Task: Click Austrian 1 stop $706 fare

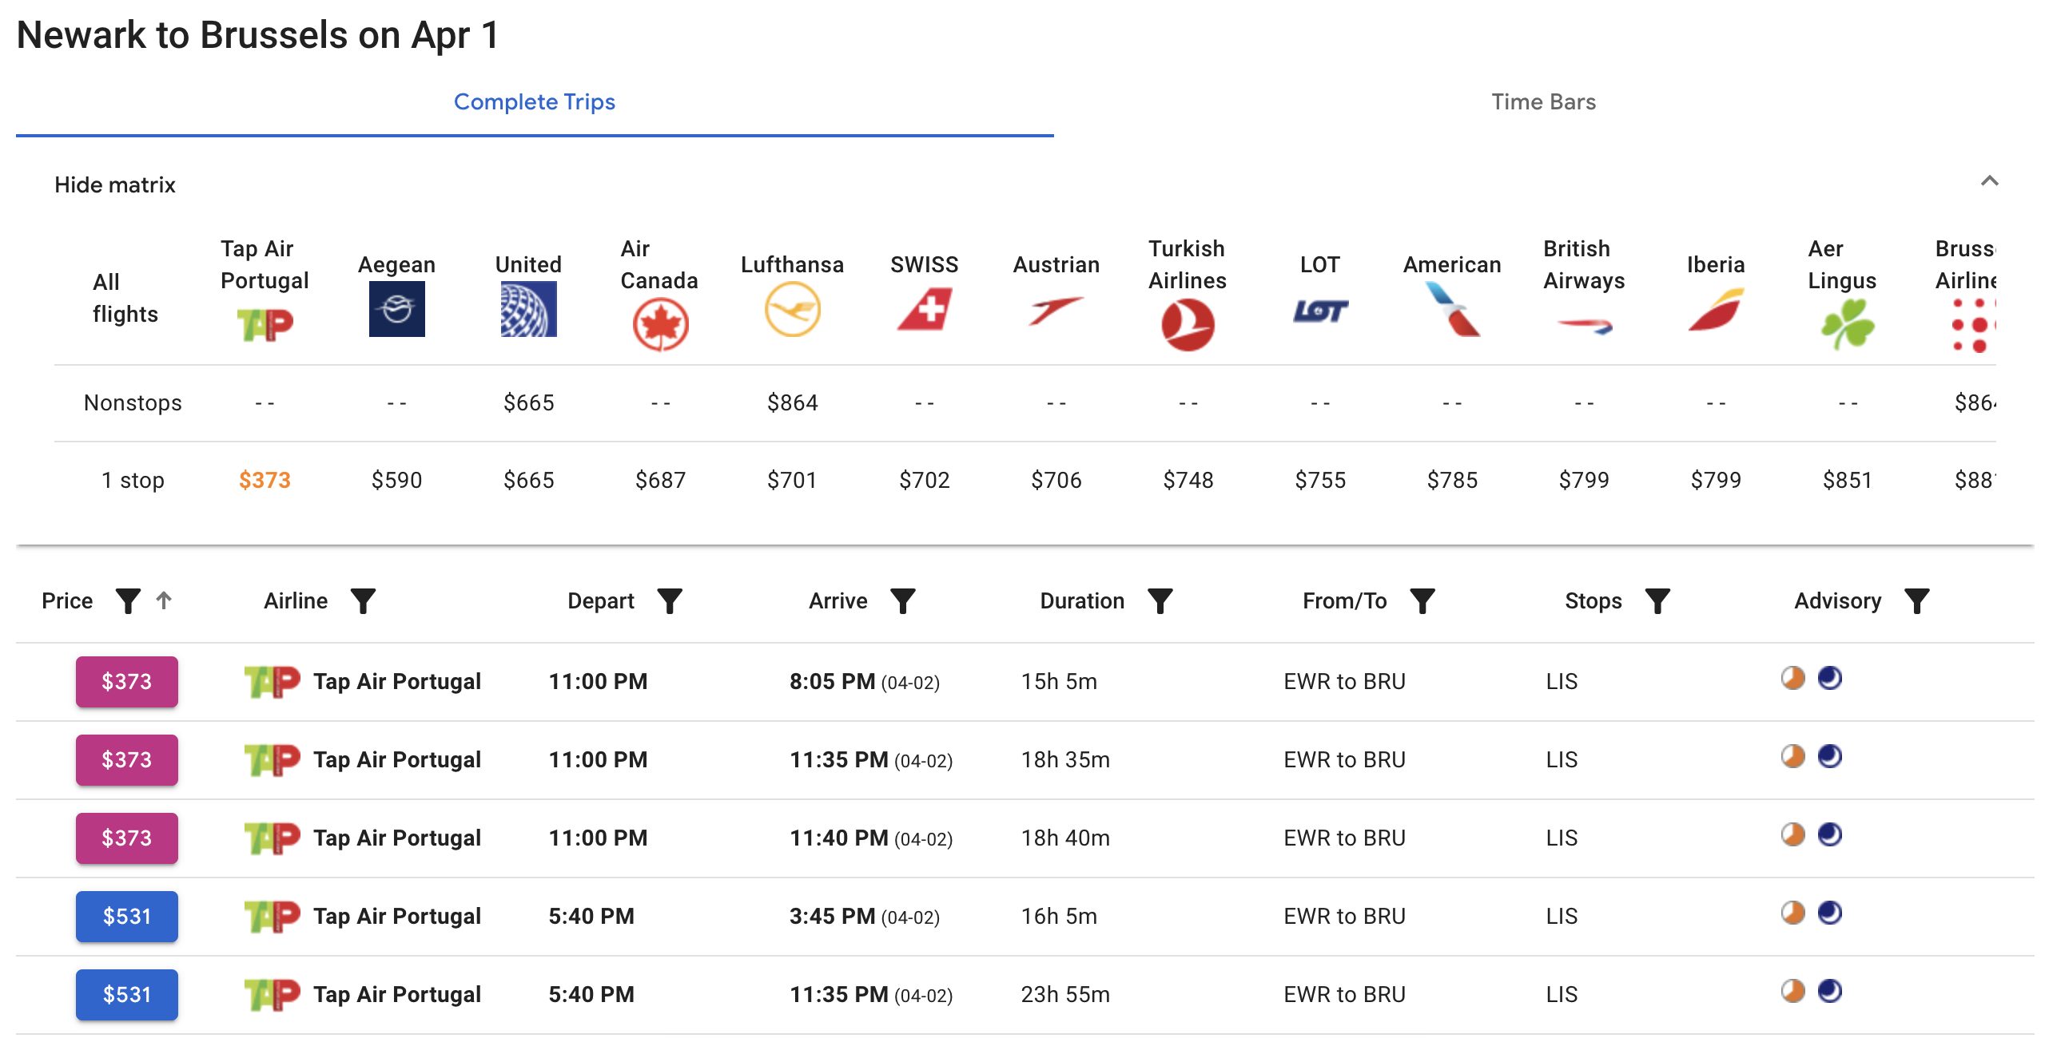Action: click(x=1056, y=480)
